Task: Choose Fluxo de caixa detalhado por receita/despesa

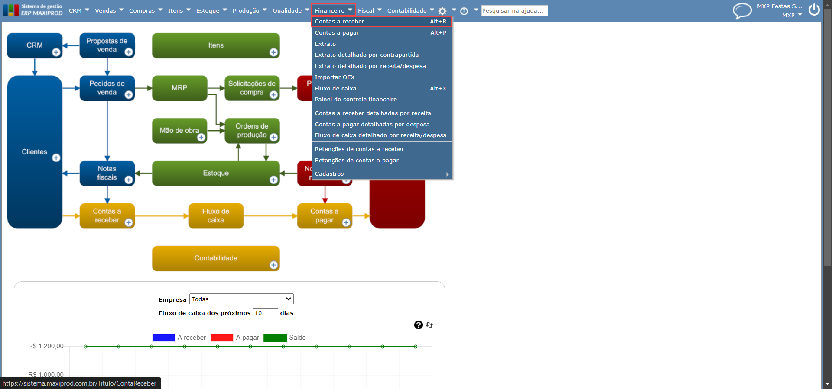Action: [x=381, y=135]
